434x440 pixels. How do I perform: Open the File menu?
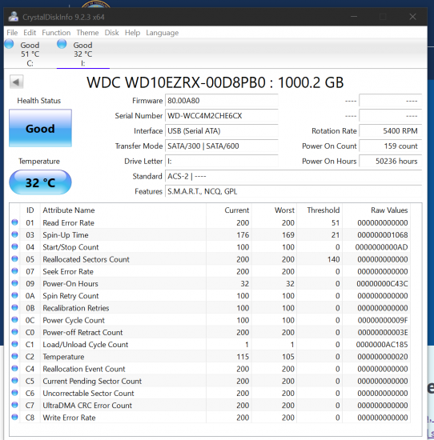12,33
